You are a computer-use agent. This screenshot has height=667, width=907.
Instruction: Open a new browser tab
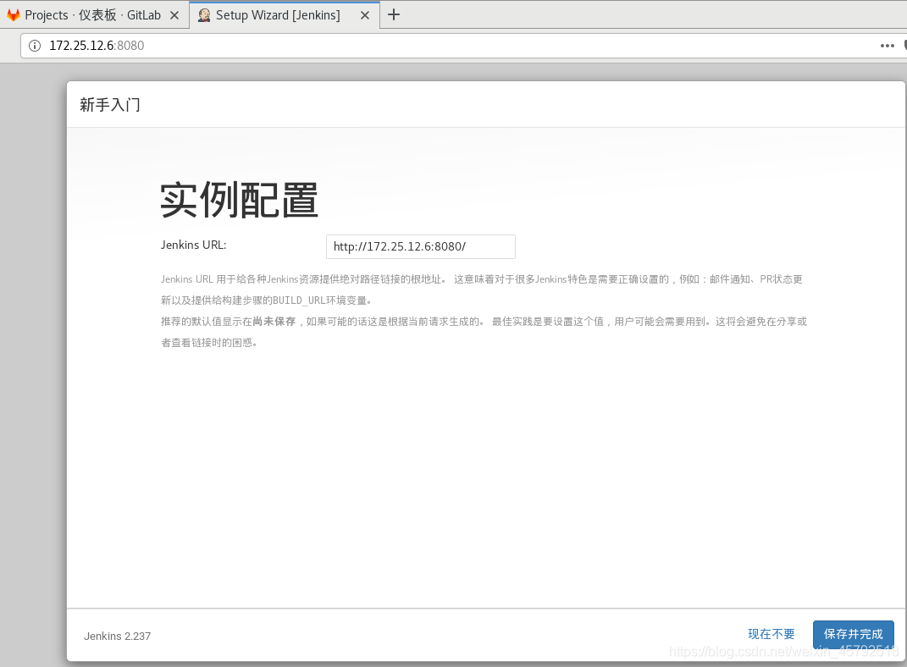[394, 15]
